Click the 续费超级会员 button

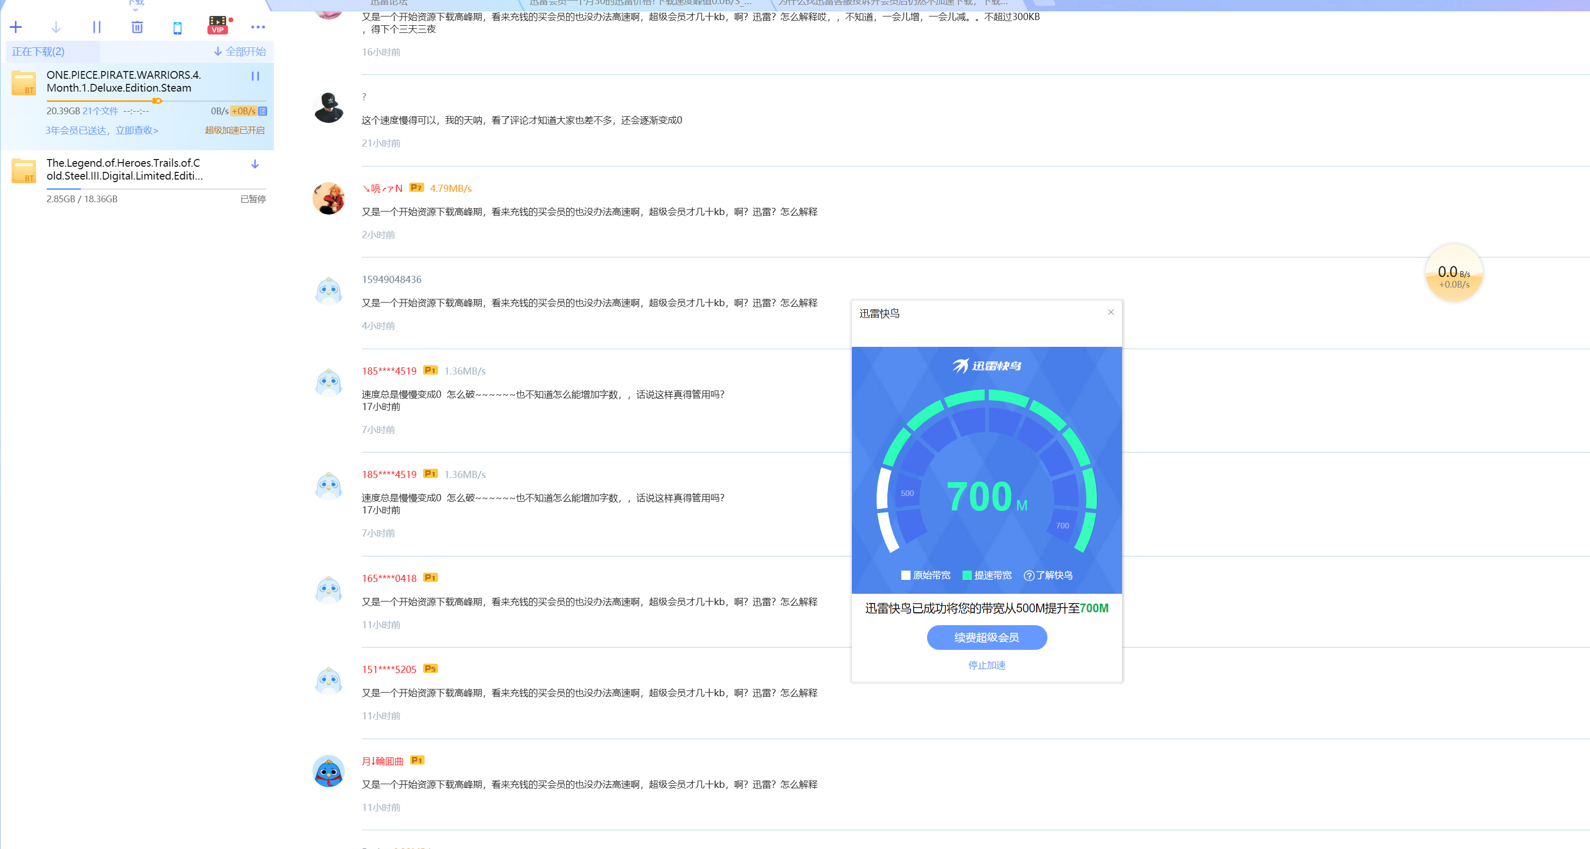[986, 638]
